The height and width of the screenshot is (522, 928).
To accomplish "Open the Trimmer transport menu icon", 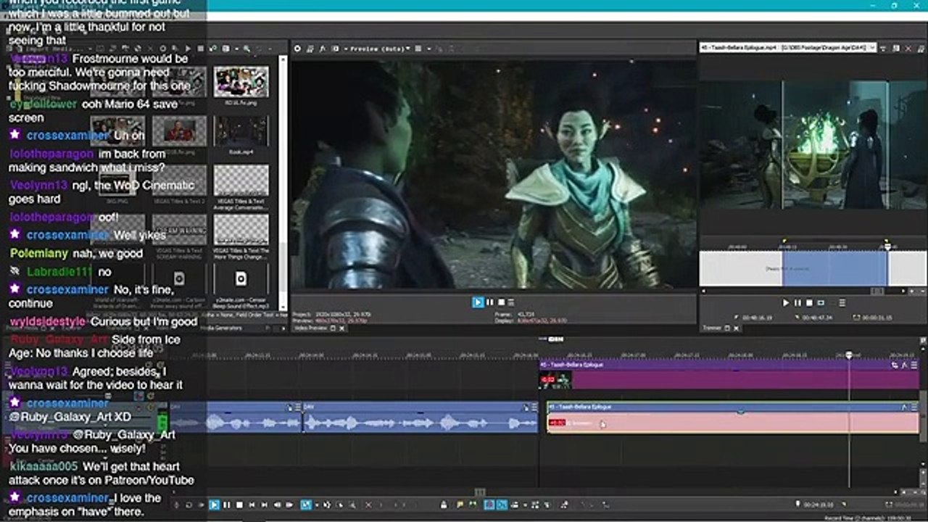I will pos(842,303).
